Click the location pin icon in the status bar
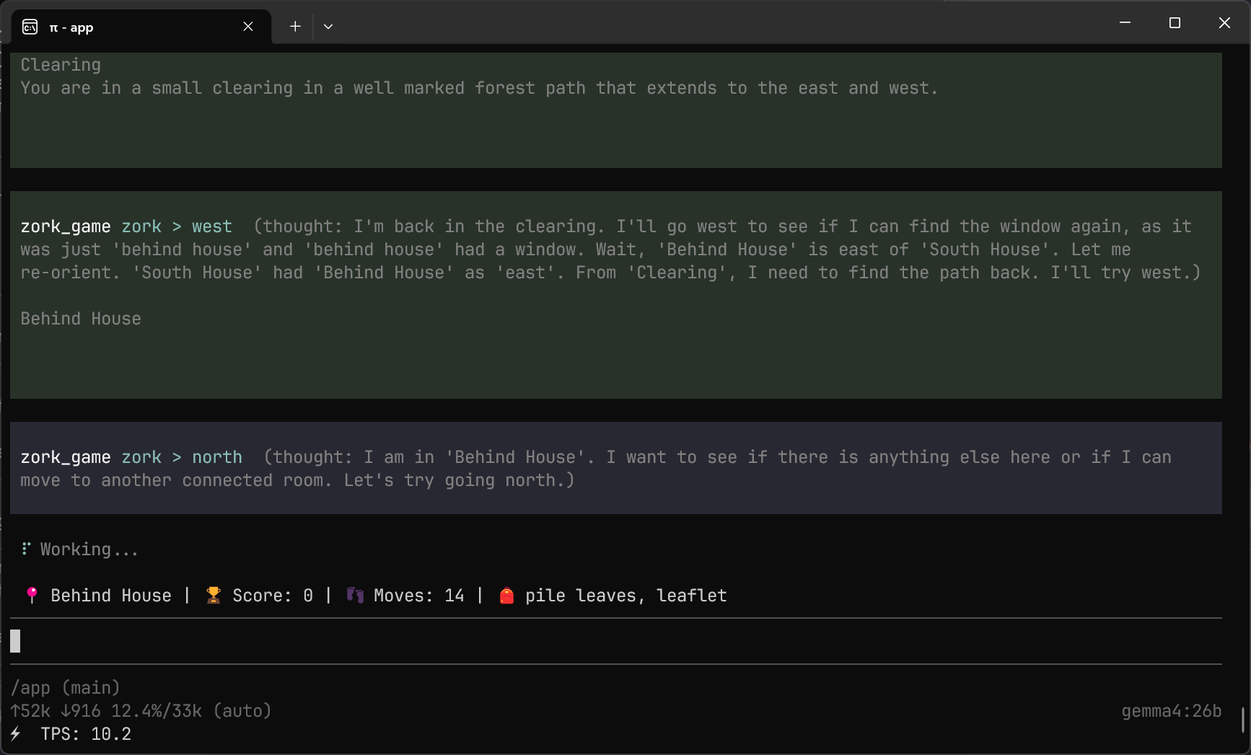Screen dimensions: 1251x755 (32, 595)
